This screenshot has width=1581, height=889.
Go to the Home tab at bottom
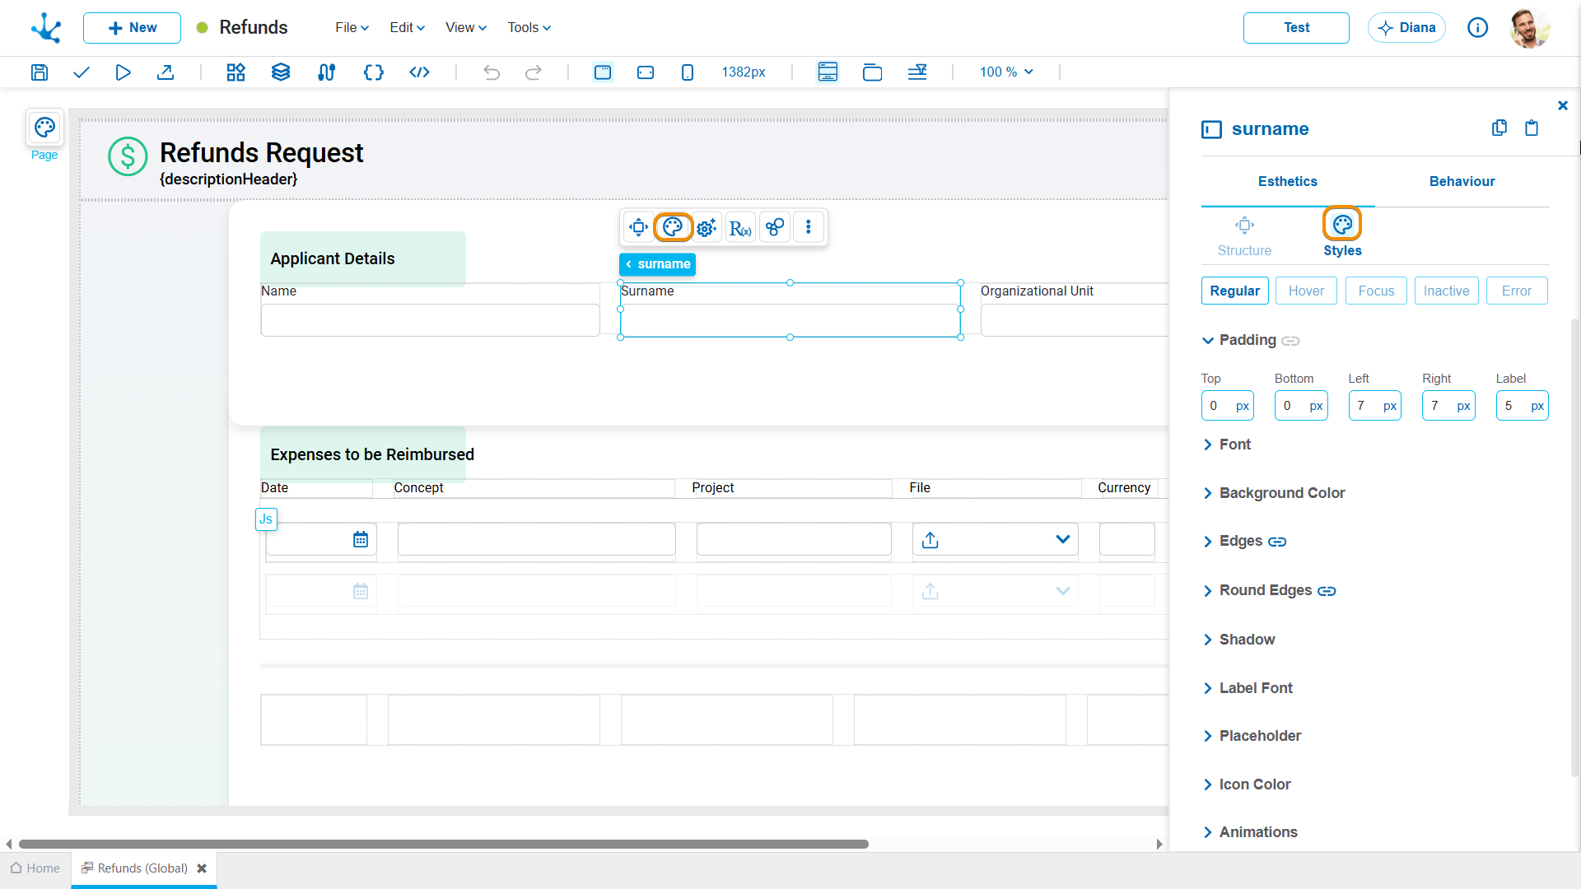coord(35,868)
